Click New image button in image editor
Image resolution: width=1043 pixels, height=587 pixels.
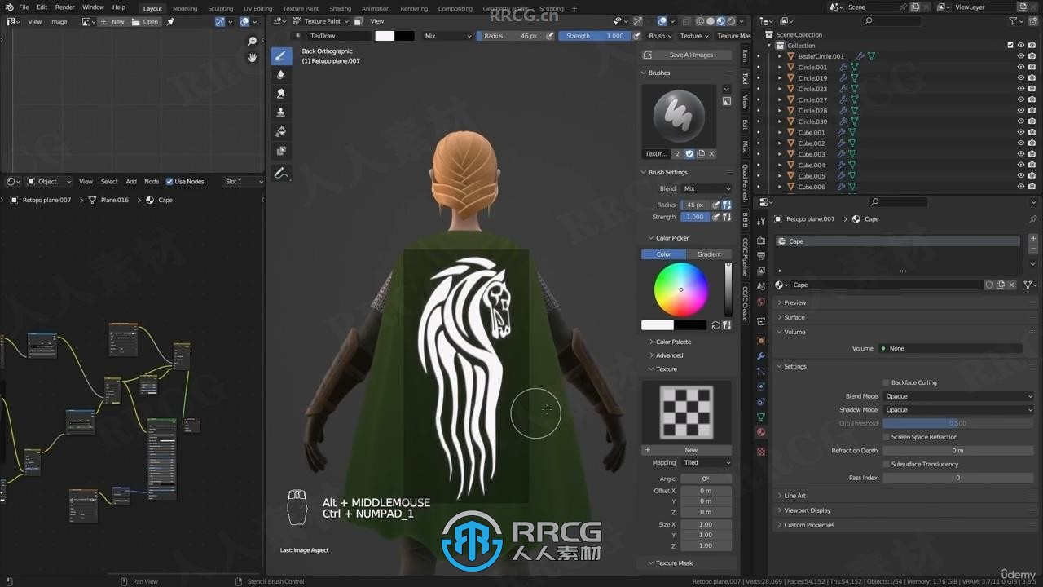click(x=113, y=22)
